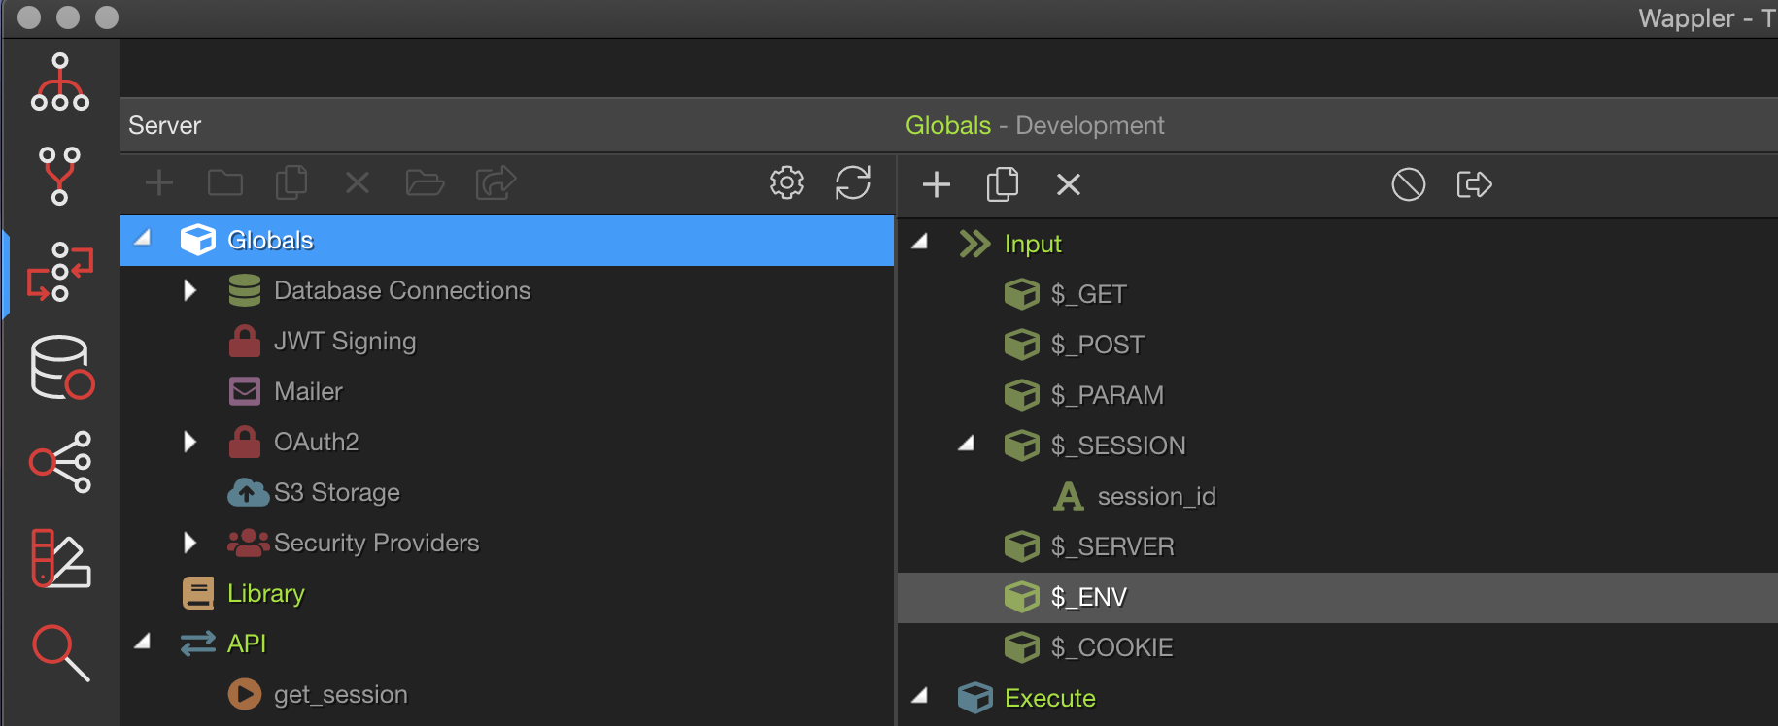The height and width of the screenshot is (726, 1778).
Task: Select the S3 Storage item
Action: pos(336,492)
